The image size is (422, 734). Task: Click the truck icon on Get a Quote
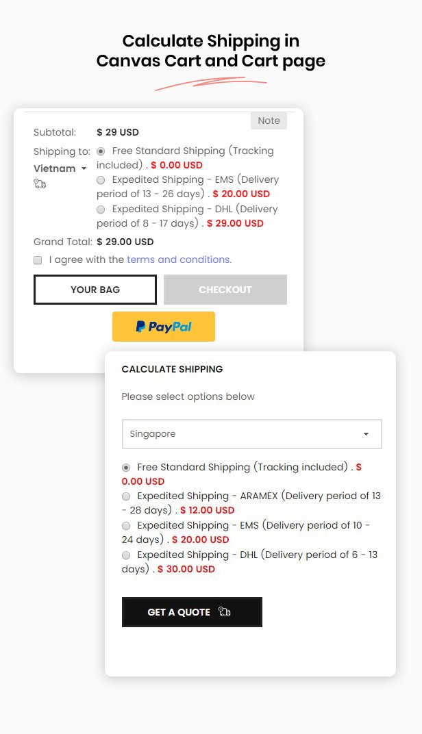(224, 612)
